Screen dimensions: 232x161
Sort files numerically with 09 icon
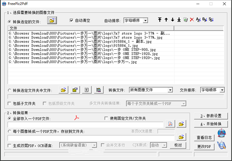point(205,20)
